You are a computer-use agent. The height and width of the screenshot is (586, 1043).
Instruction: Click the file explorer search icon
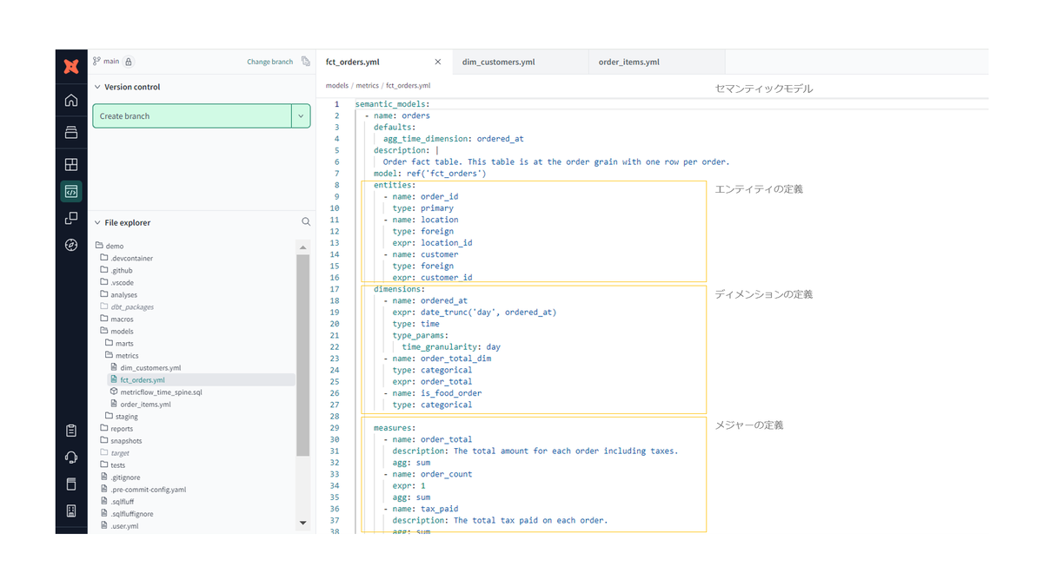tap(306, 222)
